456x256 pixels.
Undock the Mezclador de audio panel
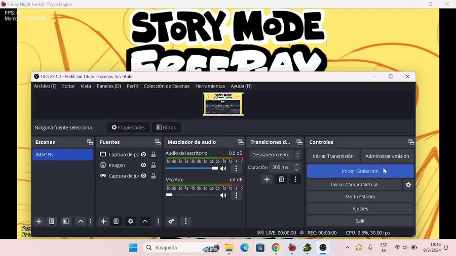point(240,142)
